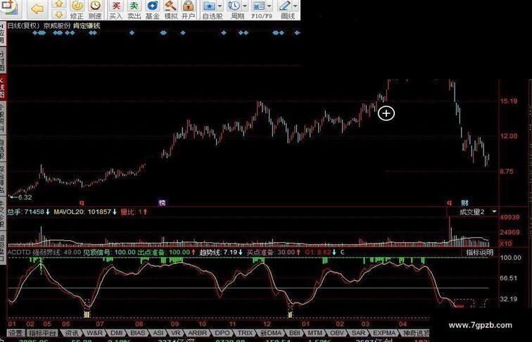Click the 测速 clock icon

[95, 6]
